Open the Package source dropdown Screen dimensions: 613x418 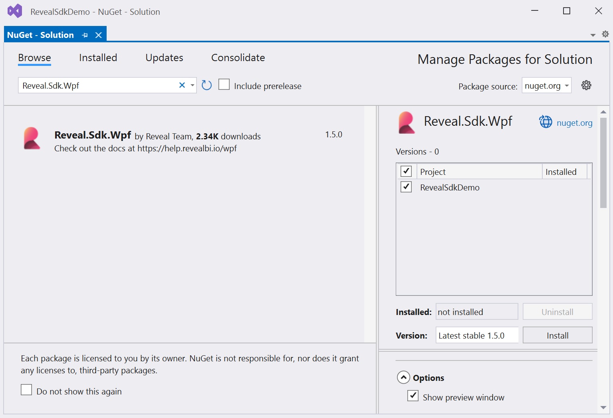coord(546,85)
